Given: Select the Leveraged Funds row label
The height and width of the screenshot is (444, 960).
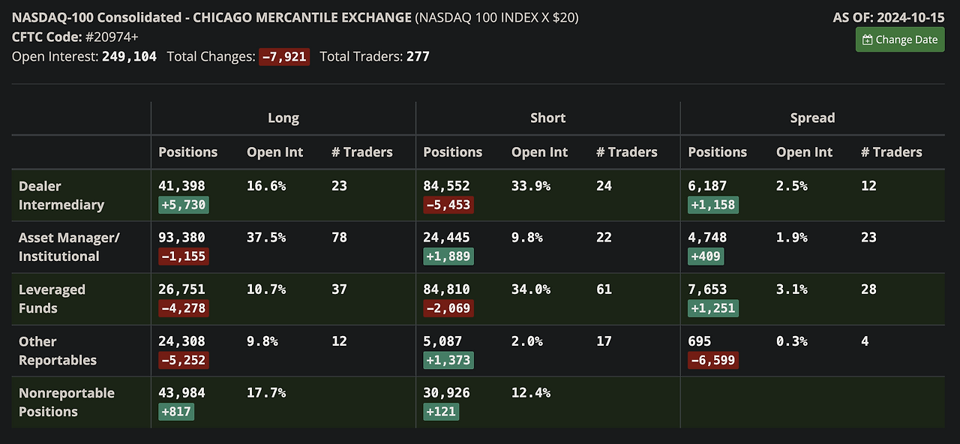Looking at the screenshot, I should pos(52,298).
